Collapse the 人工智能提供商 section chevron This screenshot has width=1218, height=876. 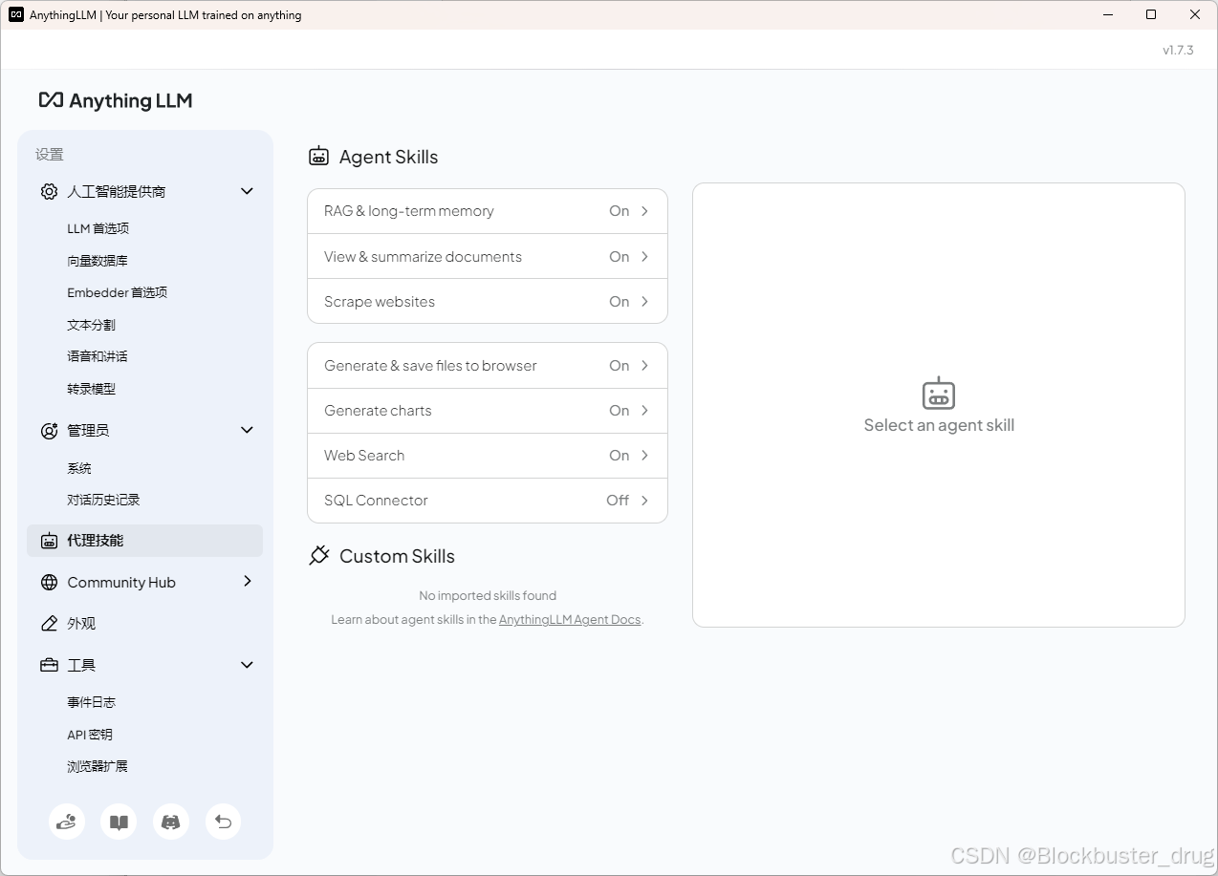point(247,191)
